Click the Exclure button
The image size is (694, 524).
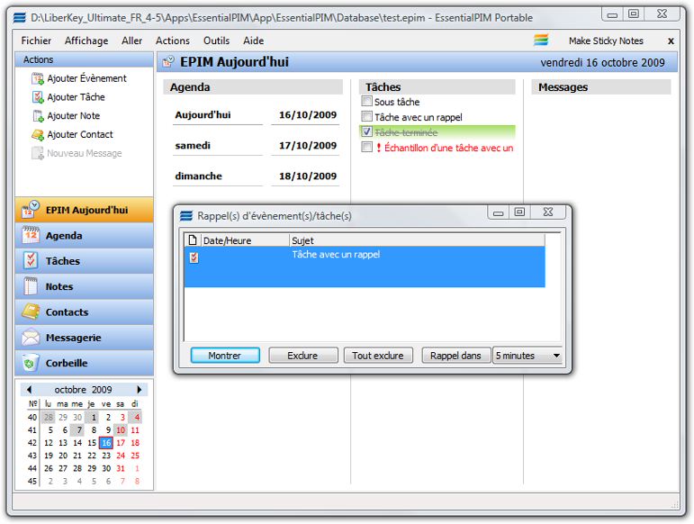pos(302,356)
